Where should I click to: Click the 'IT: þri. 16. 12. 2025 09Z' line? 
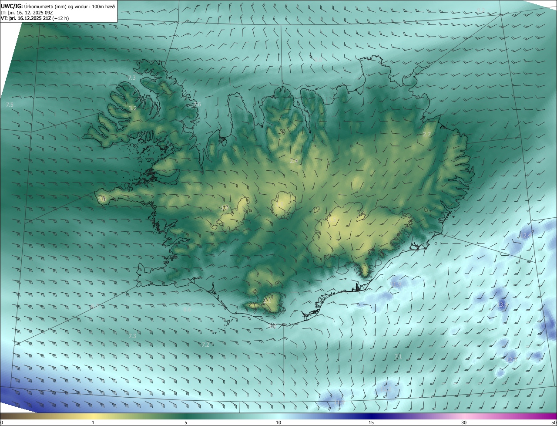point(27,12)
